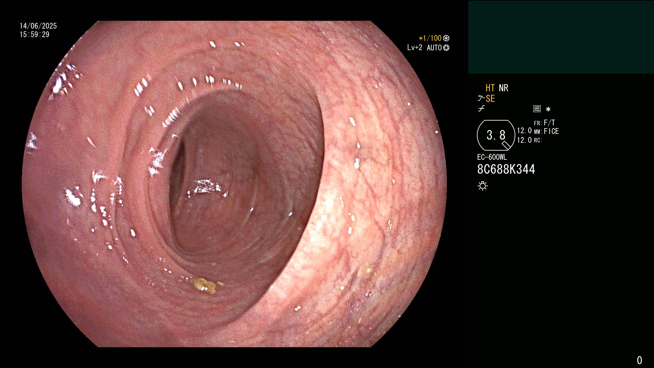Click the light source lamp icon
654x368 pixels.
click(483, 186)
